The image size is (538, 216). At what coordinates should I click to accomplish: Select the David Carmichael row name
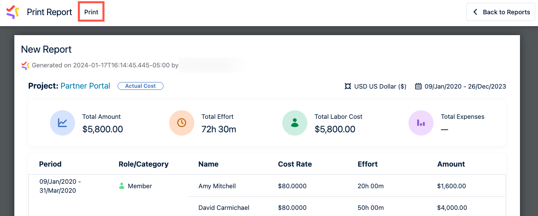point(224,207)
